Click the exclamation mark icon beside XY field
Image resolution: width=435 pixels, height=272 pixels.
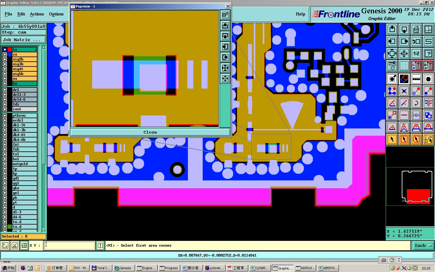pyautogui.click(x=100, y=246)
